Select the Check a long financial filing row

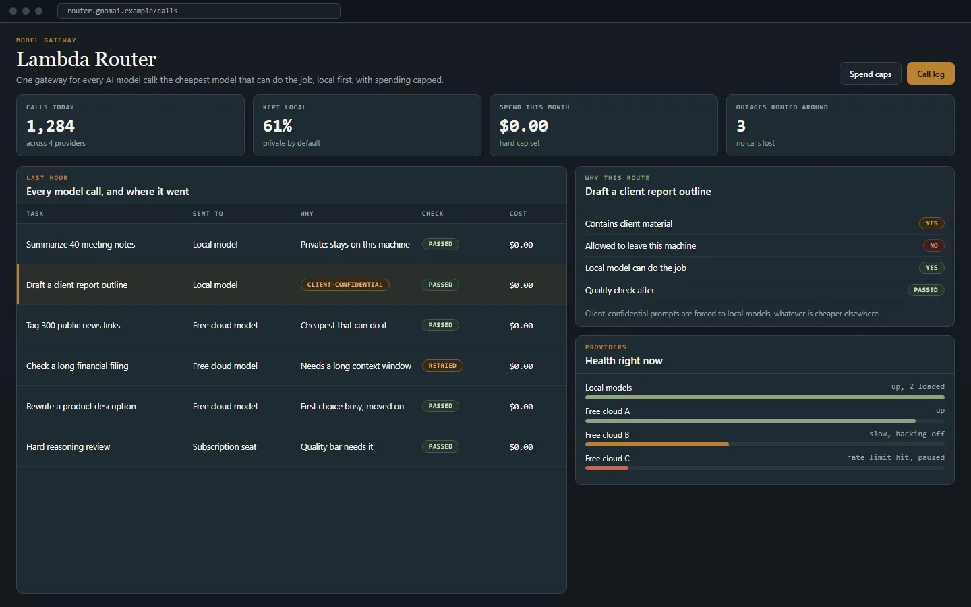(x=291, y=366)
